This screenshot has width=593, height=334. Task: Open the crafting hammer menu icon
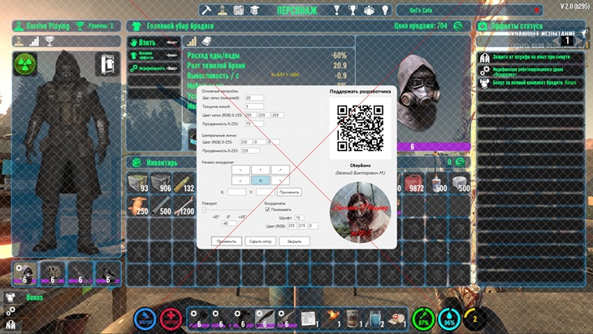206,11
